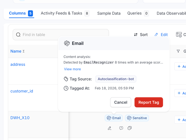The width and height of the screenshot is (186, 140).
Task: Click the search magnifier icon
Action: [x=18, y=35]
